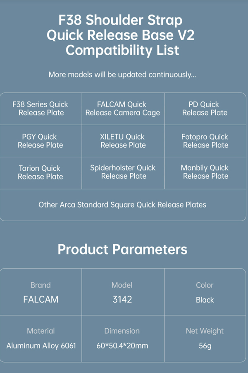Click the 60*50.4*20mm dimension value
Screen dimensions: 248x373
click(x=122, y=346)
